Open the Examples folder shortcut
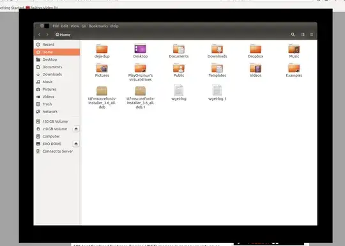Viewport: 345px width, 246px height. click(294, 70)
